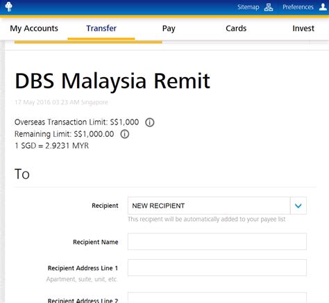329x303 pixels.
Task: Select the Transfer tab
Action: point(101,28)
